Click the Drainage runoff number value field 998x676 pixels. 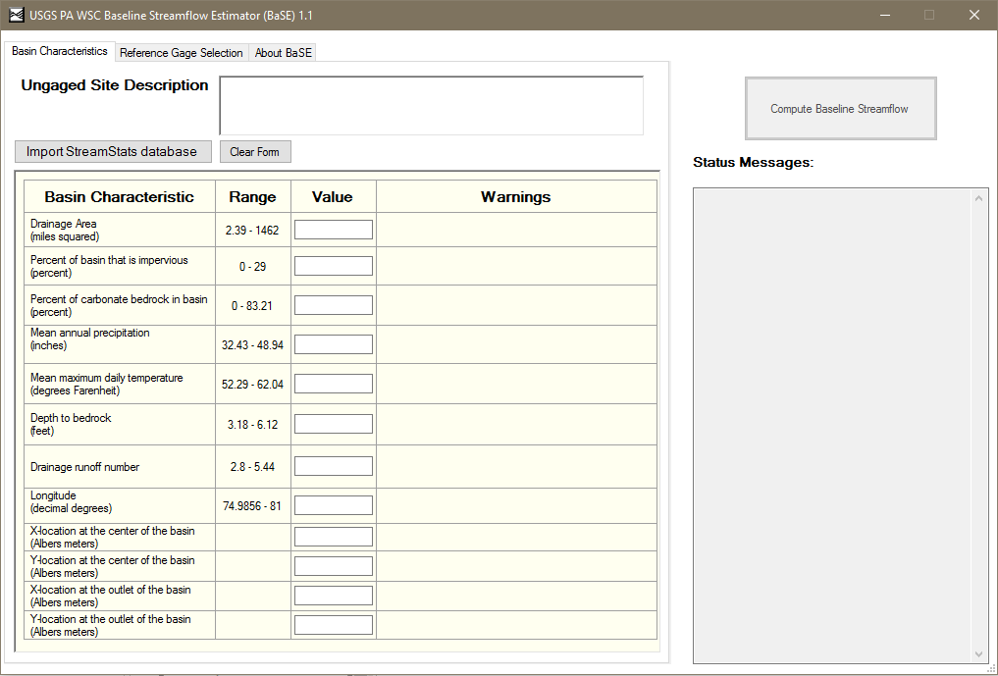334,466
